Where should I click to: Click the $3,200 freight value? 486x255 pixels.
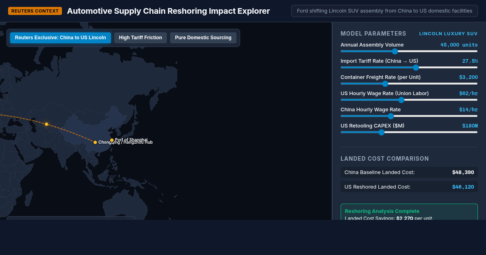468,77
